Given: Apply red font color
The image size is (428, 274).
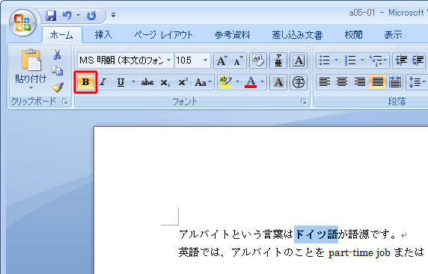Looking at the screenshot, I should coord(251,82).
